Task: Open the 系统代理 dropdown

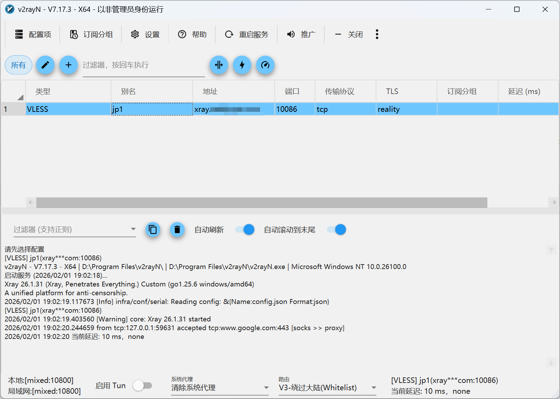Action: click(x=220, y=387)
